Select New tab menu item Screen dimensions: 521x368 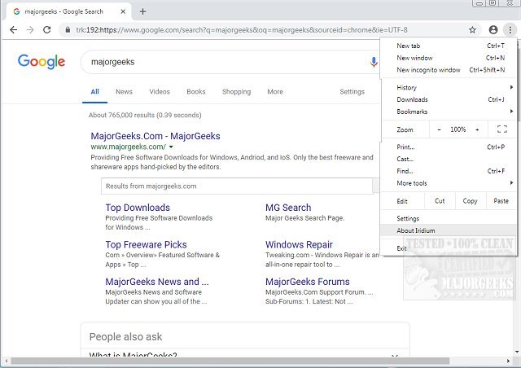pyautogui.click(x=449, y=46)
